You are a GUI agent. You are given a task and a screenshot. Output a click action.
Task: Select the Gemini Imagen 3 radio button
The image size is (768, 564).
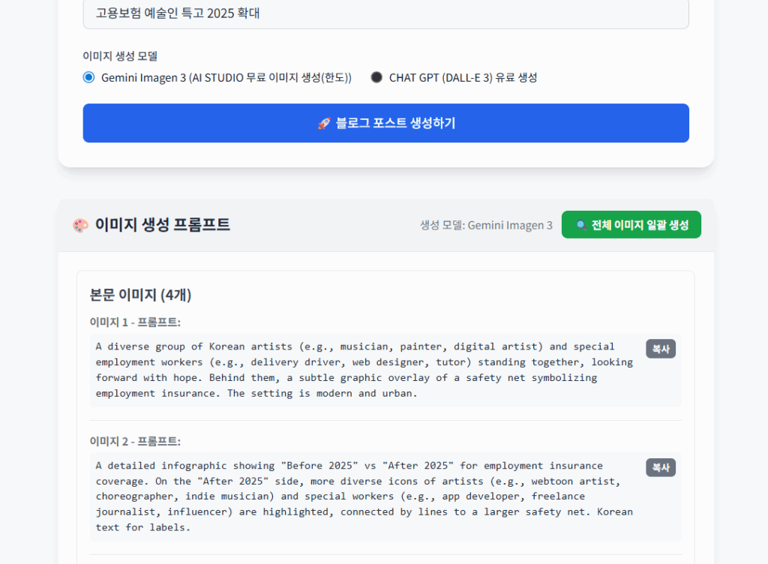(89, 77)
